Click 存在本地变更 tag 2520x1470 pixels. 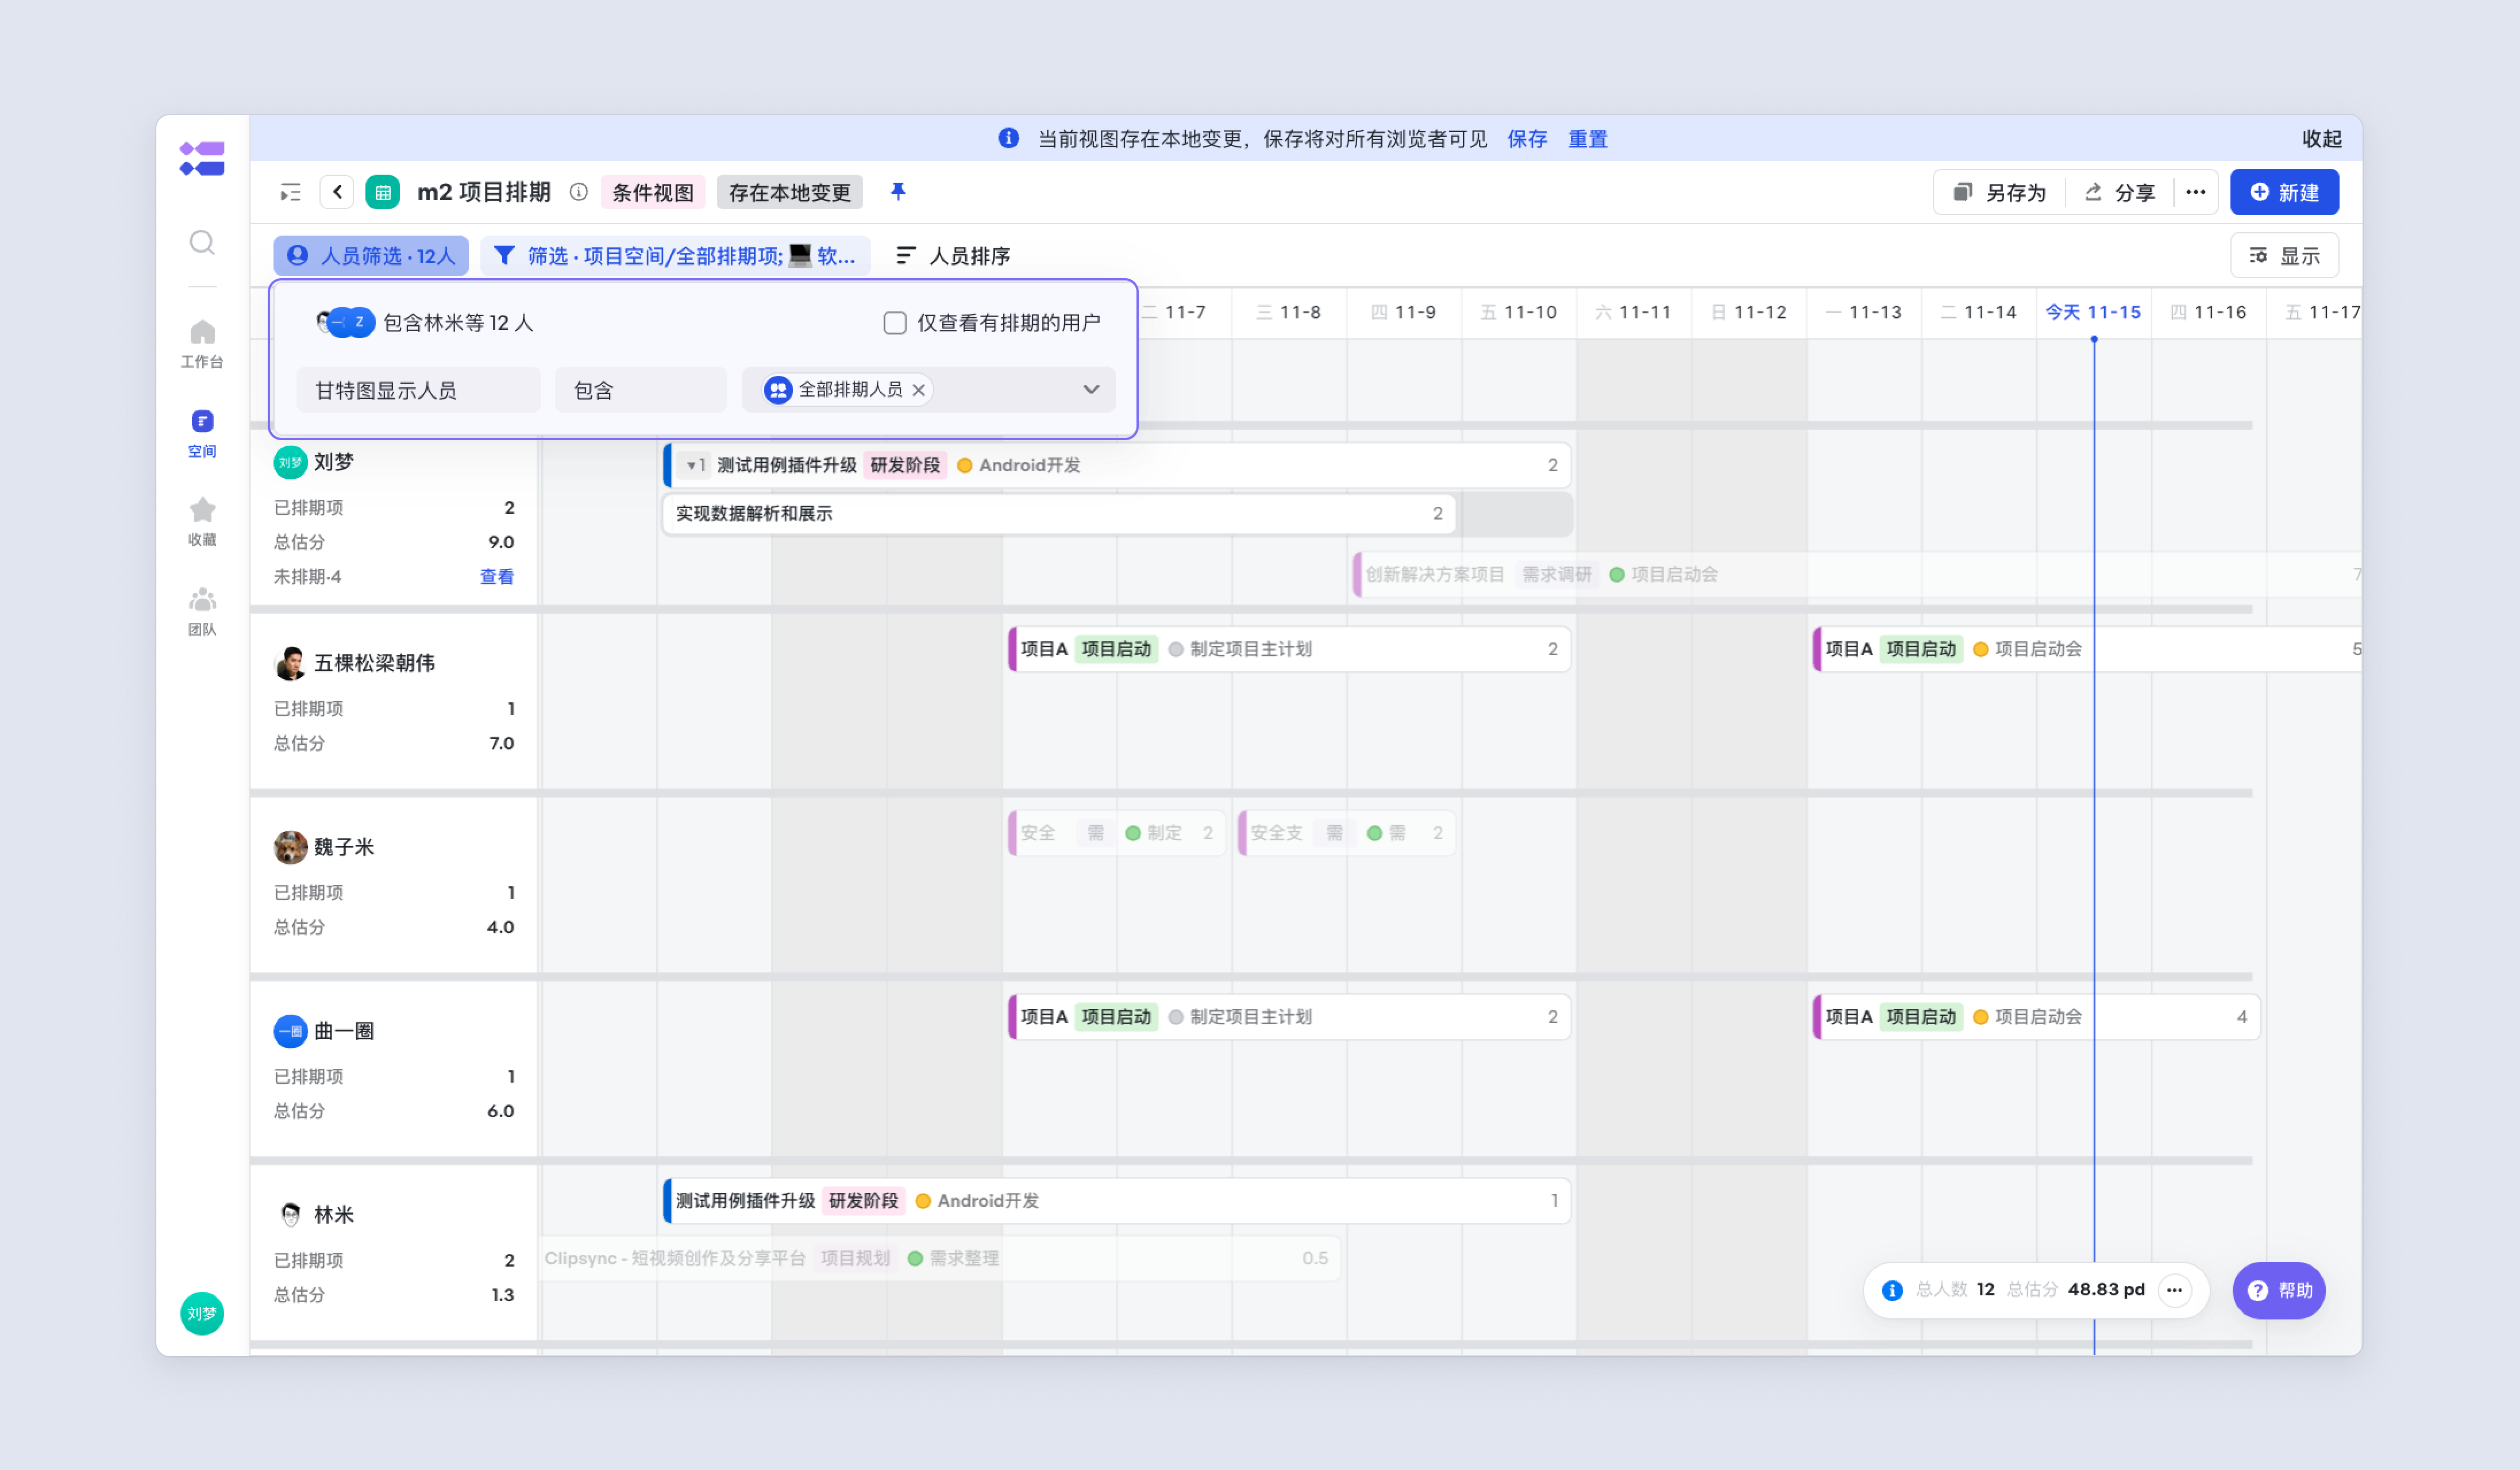tap(790, 192)
